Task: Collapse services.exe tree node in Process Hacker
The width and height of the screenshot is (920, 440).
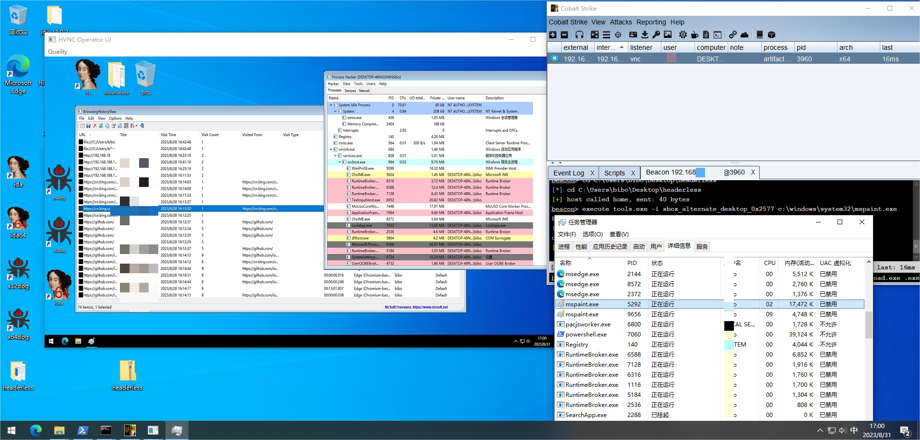Action: [x=335, y=156]
